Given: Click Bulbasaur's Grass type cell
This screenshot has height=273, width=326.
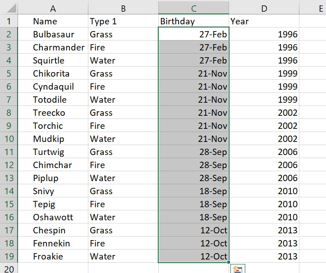Looking at the screenshot, I should pyautogui.click(x=123, y=34).
